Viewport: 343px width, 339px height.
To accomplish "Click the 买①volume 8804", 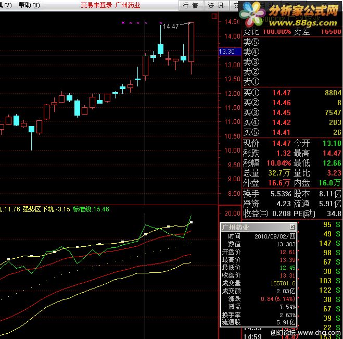I will (x=333, y=93).
